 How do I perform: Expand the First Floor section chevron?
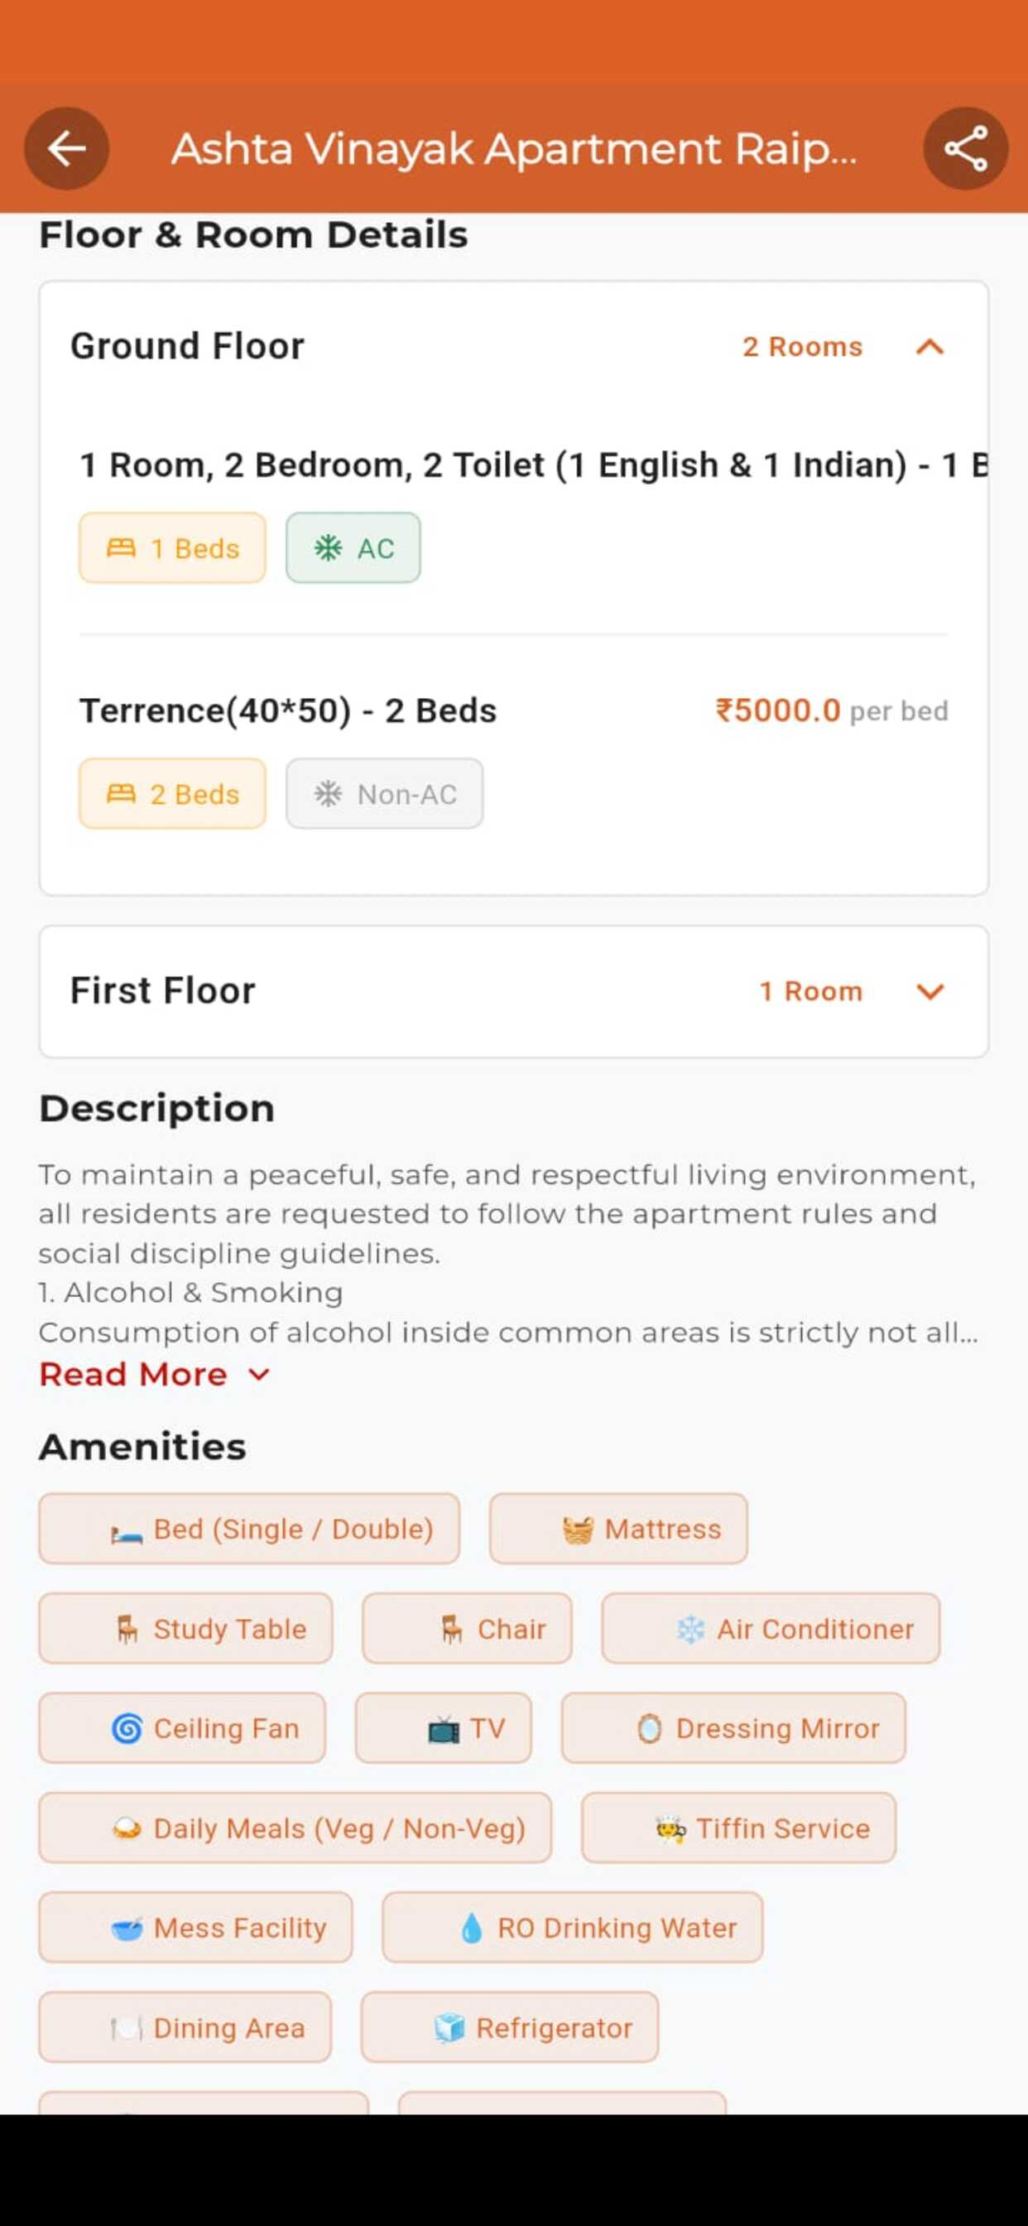coord(930,991)
